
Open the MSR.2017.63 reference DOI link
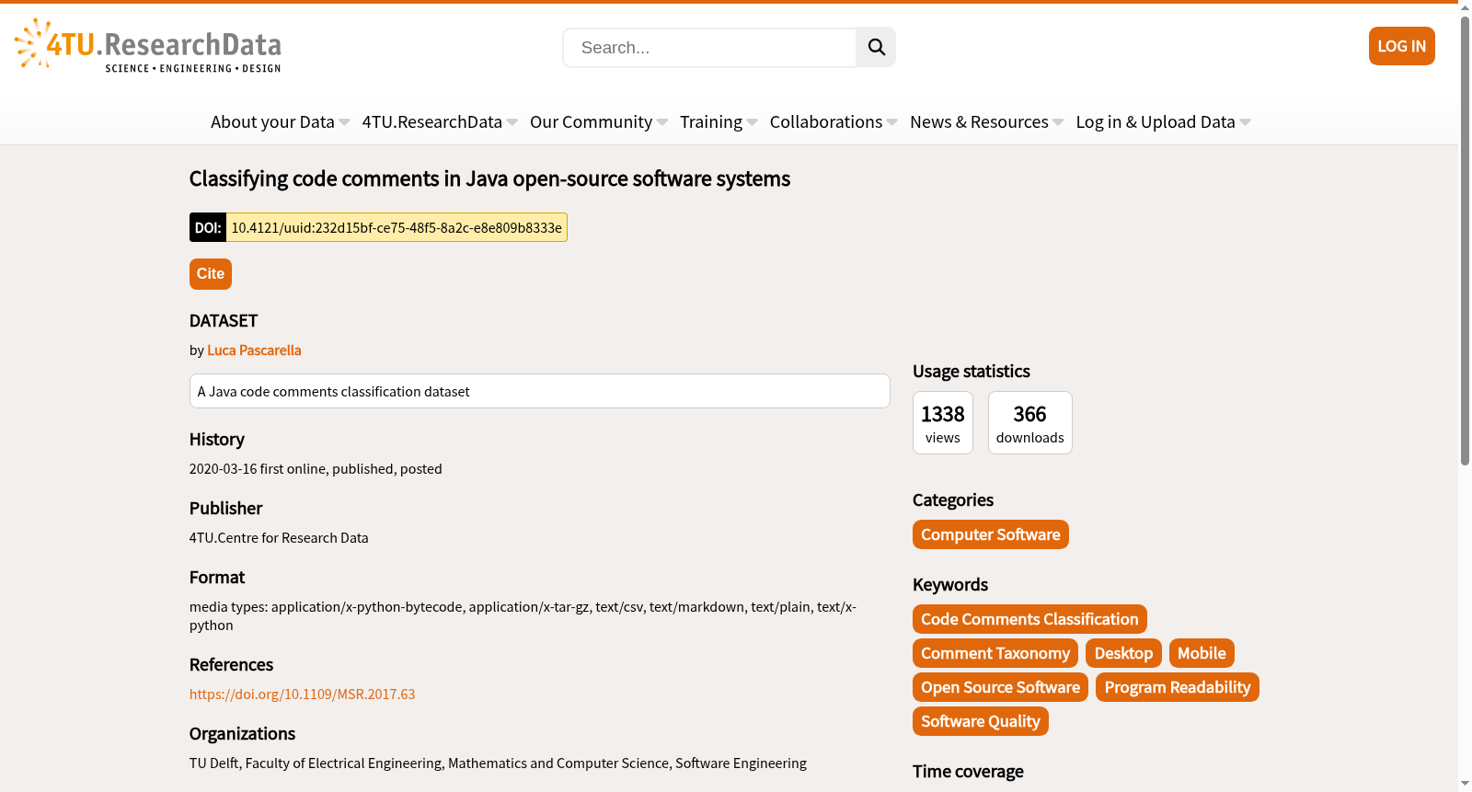tap(302, 694)
